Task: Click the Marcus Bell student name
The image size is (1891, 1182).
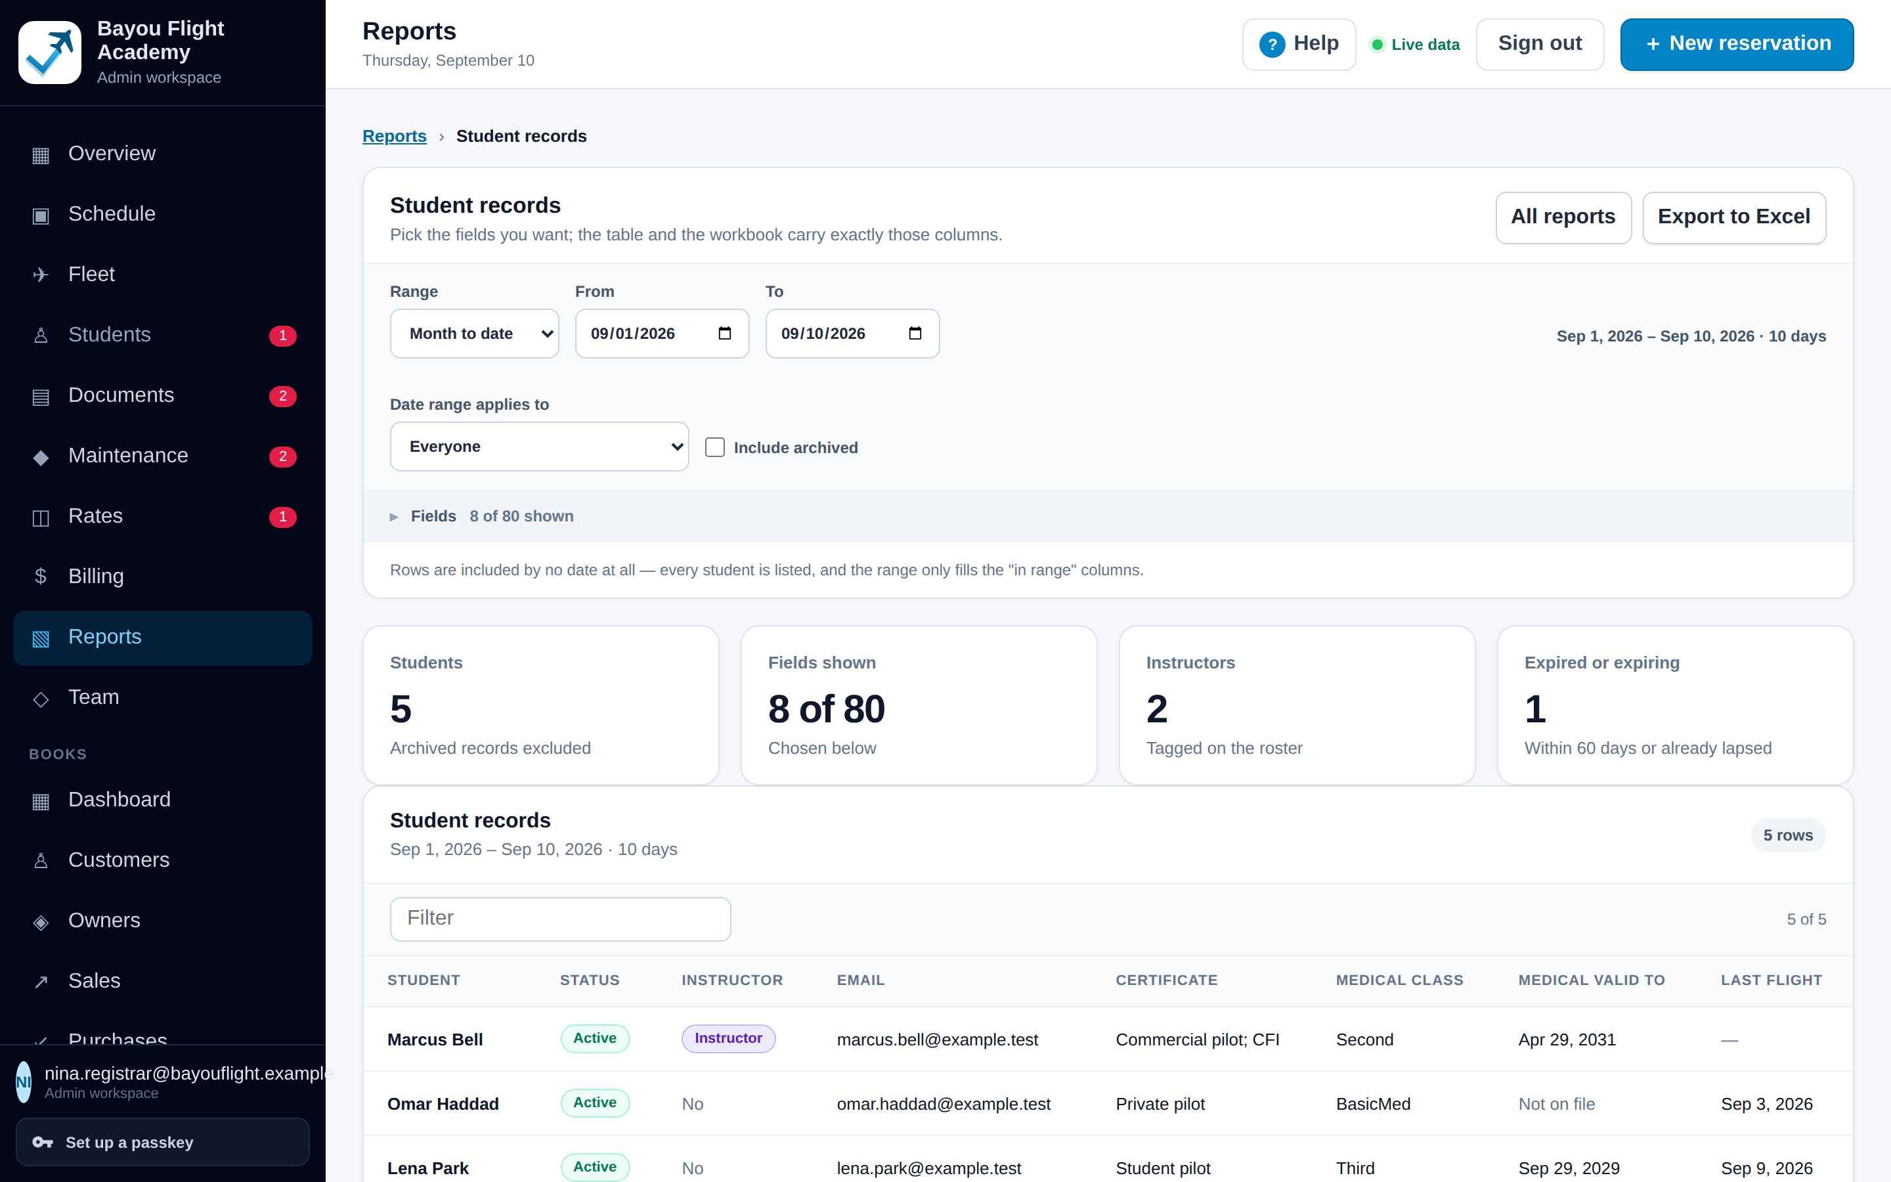Action: click(x=435, y=1040)
